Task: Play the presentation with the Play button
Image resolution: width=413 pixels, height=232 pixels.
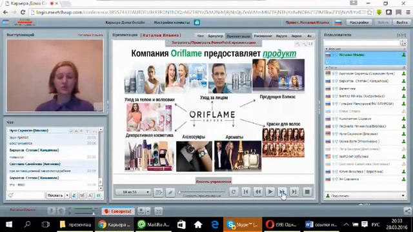Action: (x=270, y=192)
